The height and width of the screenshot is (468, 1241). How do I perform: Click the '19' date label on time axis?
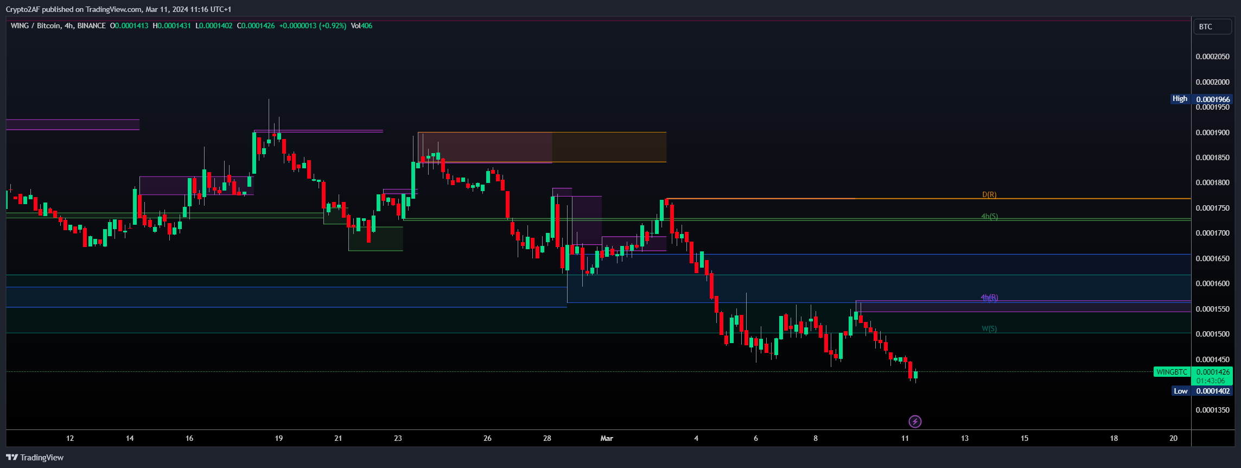tap(278, 438)
